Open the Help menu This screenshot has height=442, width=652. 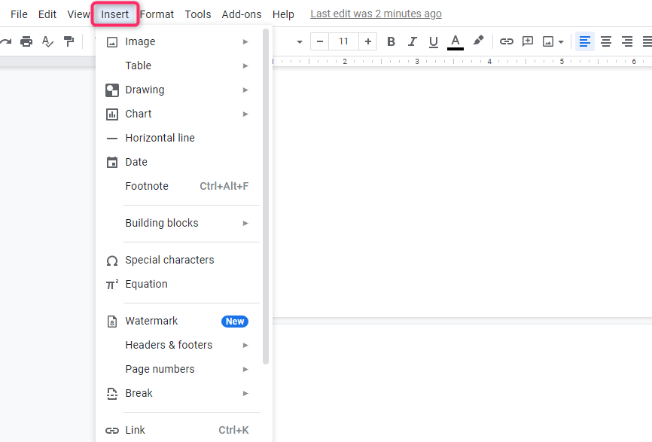click(x=283, y=14)
